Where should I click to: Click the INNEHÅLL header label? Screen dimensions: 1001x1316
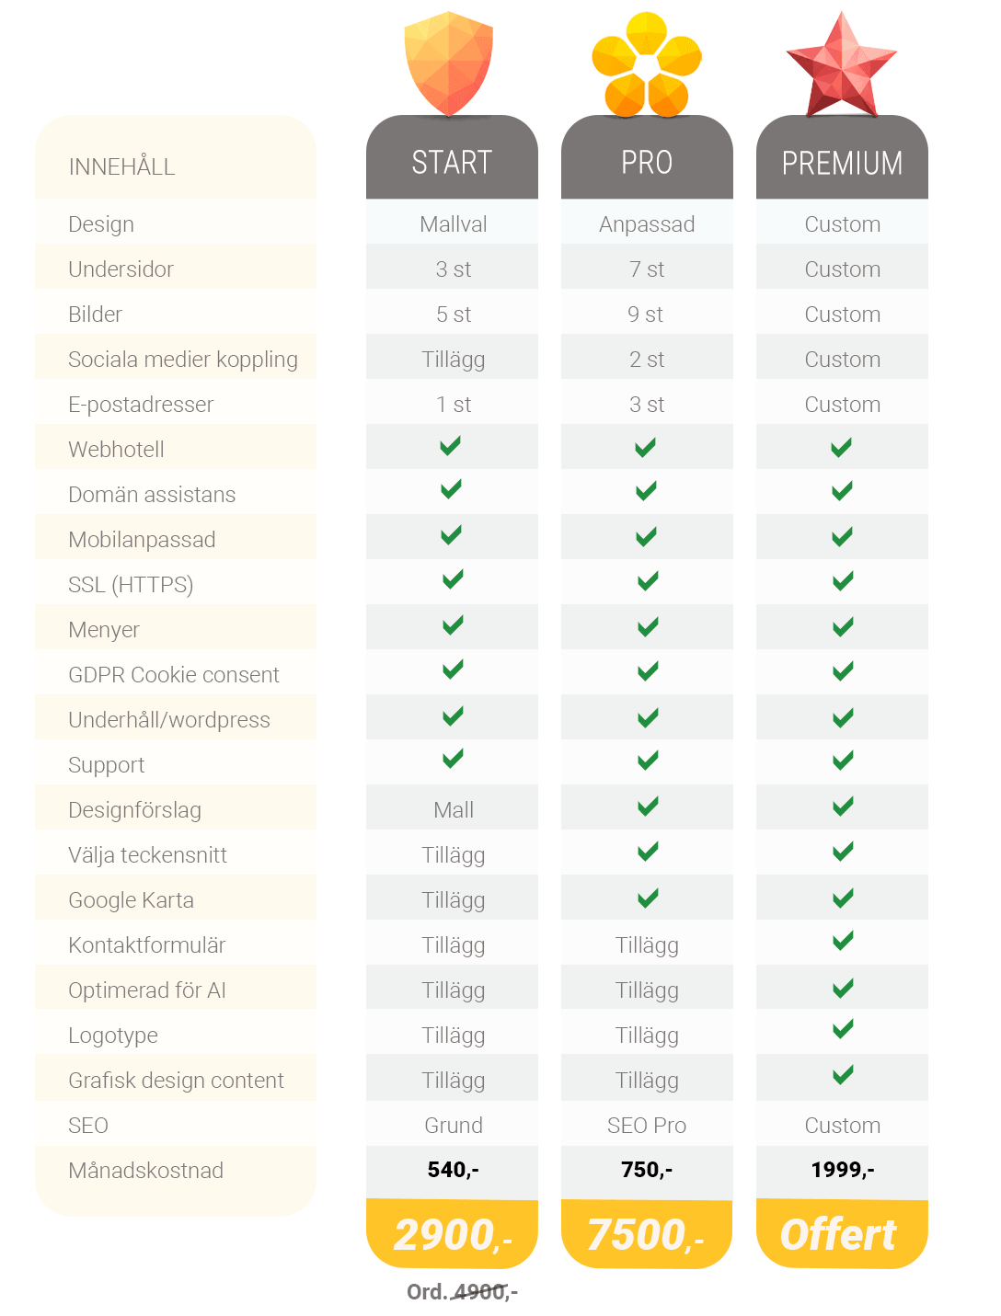(x=121, y=166)
